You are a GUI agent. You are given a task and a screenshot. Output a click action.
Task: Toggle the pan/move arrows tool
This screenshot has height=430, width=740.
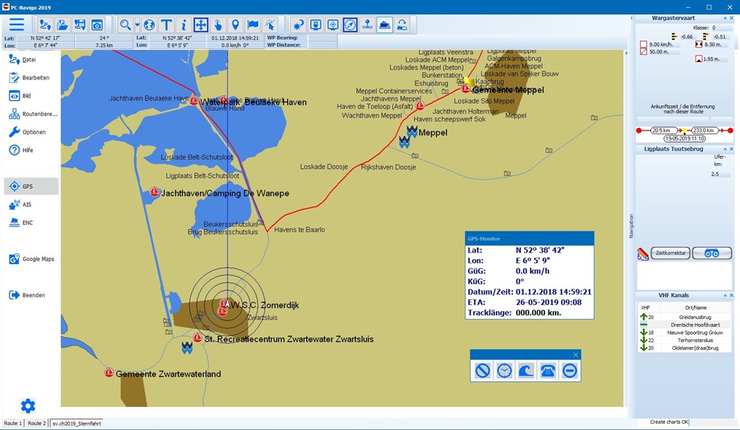point(201,25)
